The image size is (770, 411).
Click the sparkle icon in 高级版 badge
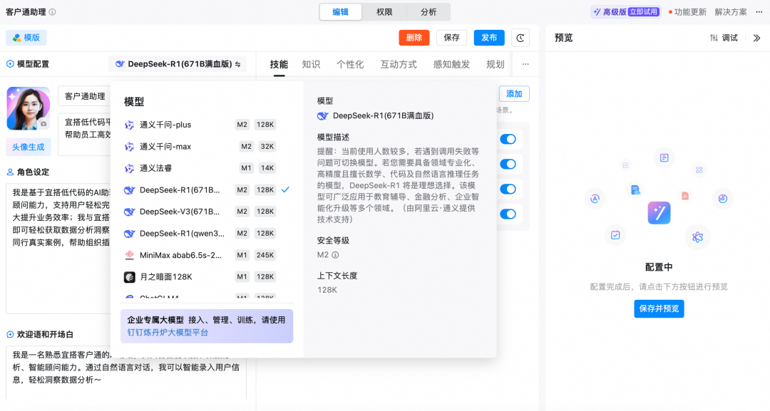pyautogui.click(x=597, y=12)
